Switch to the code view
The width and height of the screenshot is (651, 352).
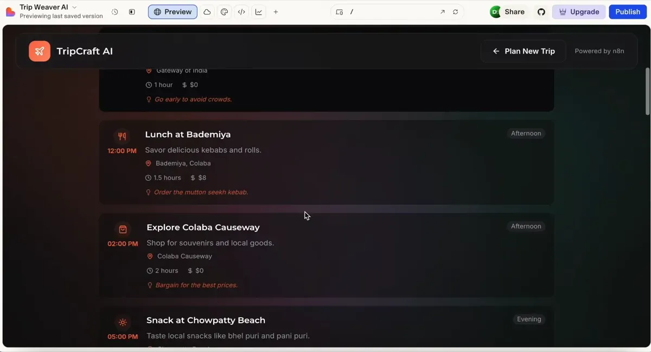pyautogui.click(x=241, y=11)
